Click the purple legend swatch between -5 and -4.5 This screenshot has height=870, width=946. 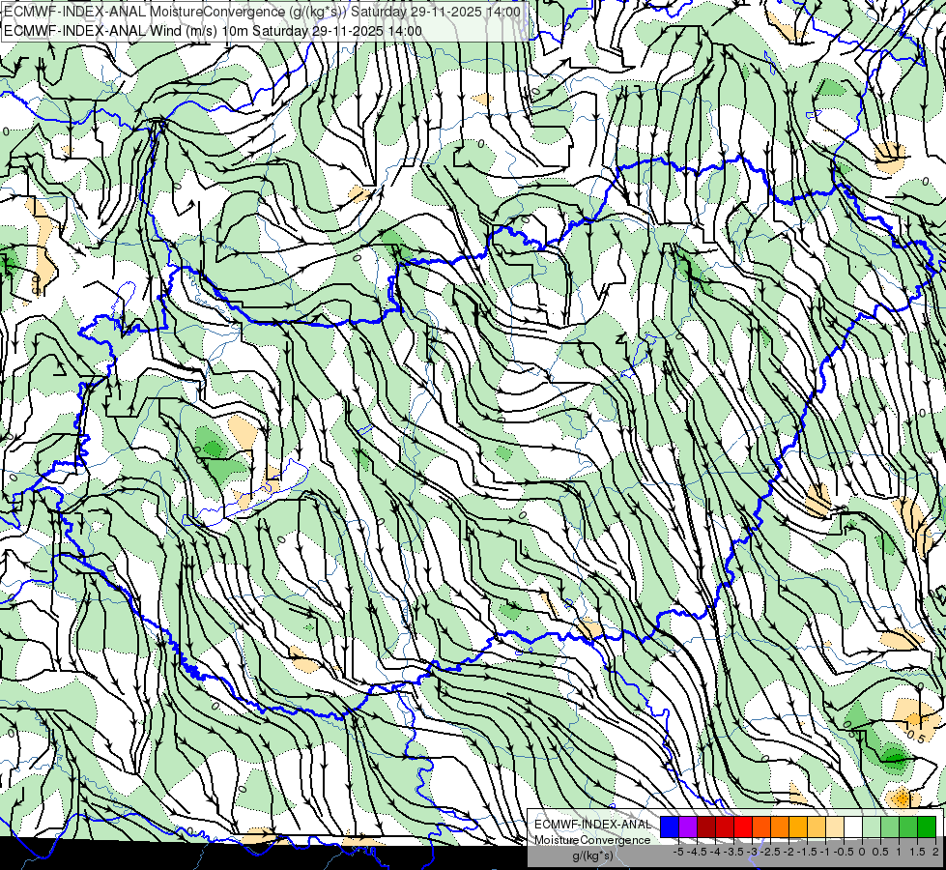(688, 827)
